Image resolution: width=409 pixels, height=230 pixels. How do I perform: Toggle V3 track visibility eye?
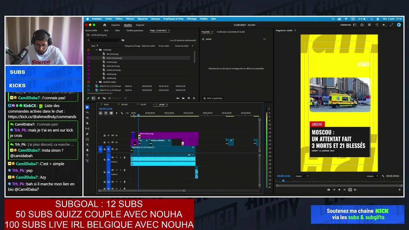point(116,135)
